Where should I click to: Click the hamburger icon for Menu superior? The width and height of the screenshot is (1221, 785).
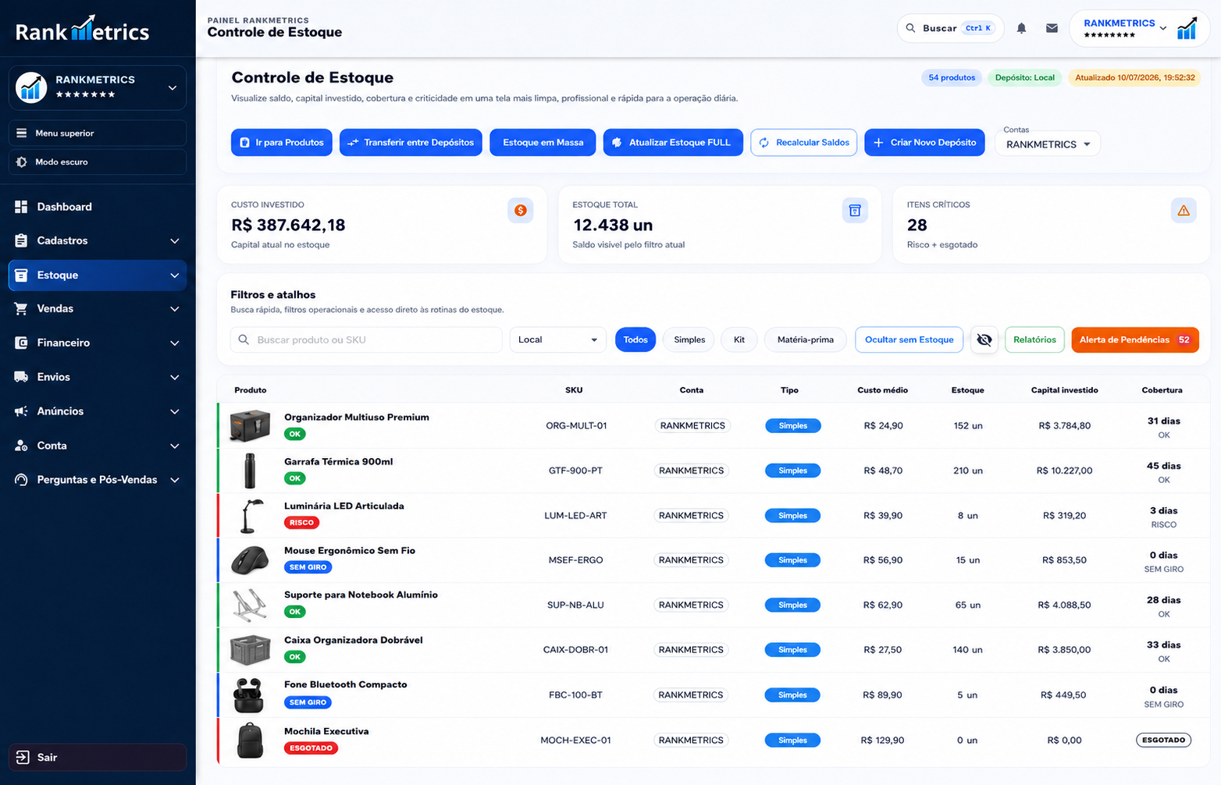pyautogui.click(x=21, y=133)
